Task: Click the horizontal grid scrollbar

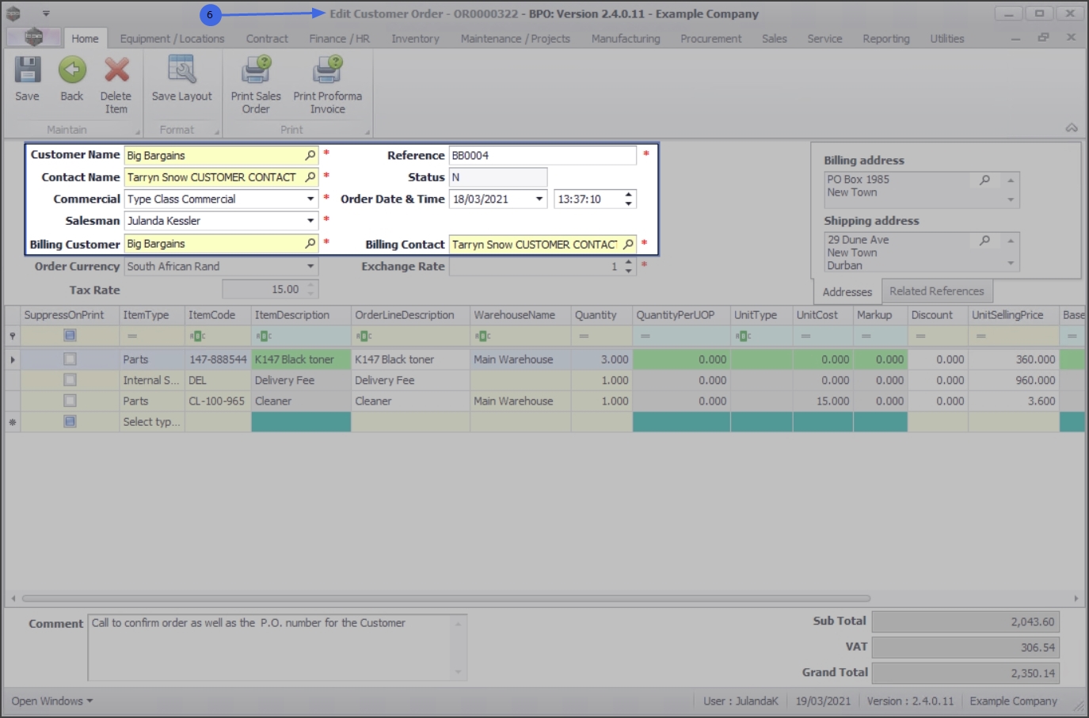Action: click(446, 598)
